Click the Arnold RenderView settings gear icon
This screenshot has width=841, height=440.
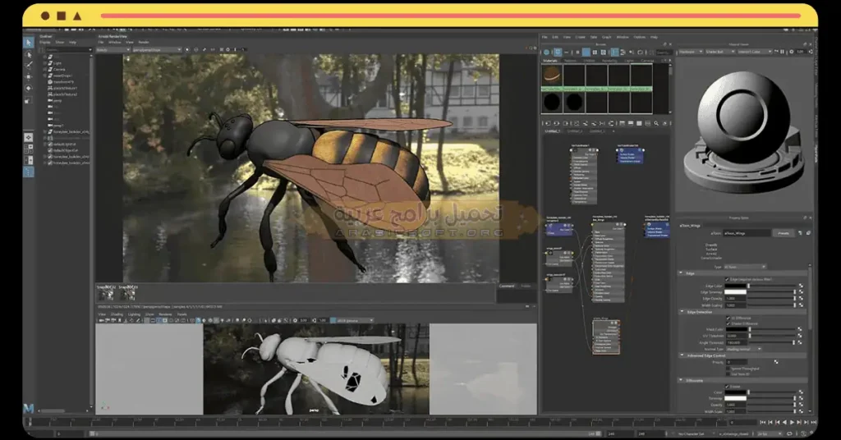click(228, 50)
